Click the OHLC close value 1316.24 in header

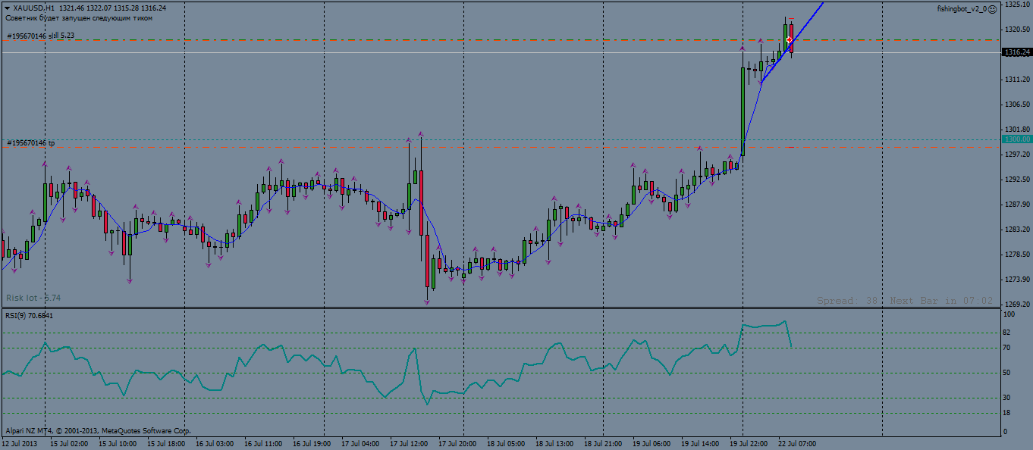click(x=154, y=8)
